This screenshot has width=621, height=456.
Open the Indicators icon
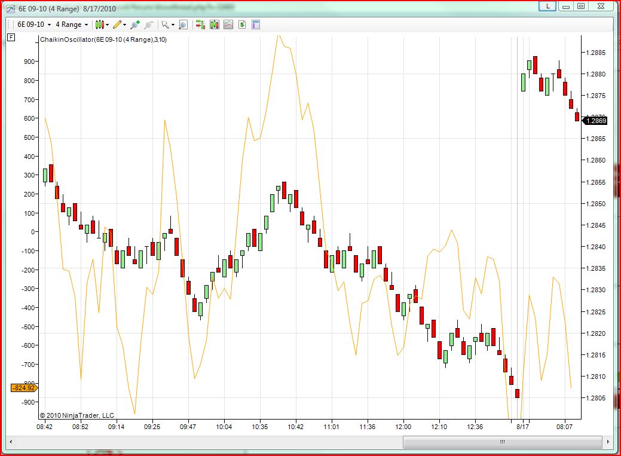[228, 25]
